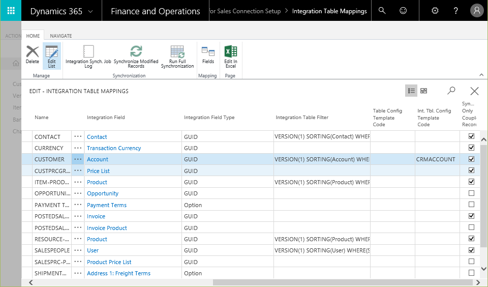
Task: Open the Product Price List link
Action: point(109,262)
